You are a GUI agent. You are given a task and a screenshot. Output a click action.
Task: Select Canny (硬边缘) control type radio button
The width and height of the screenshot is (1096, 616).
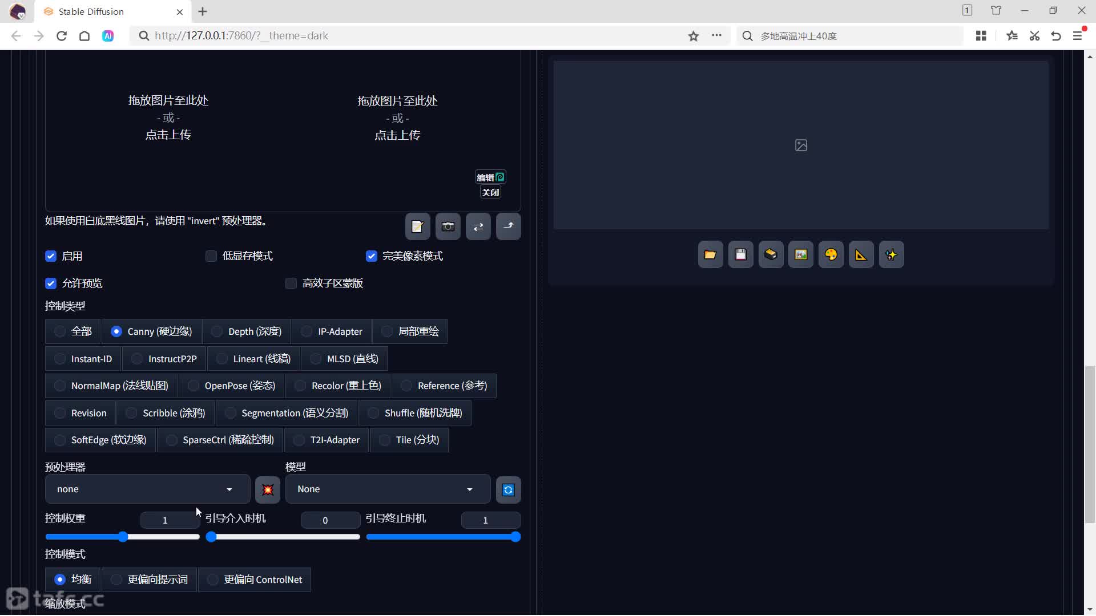point(116,331)
